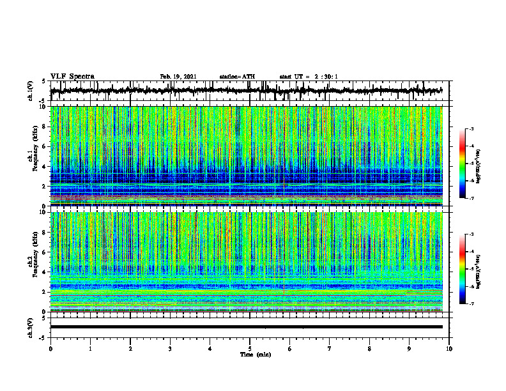Click the ch.1(V) waveform panel at top
Image resolution: width=506 pixels, height=391 pixels.
tap(249, 91)
